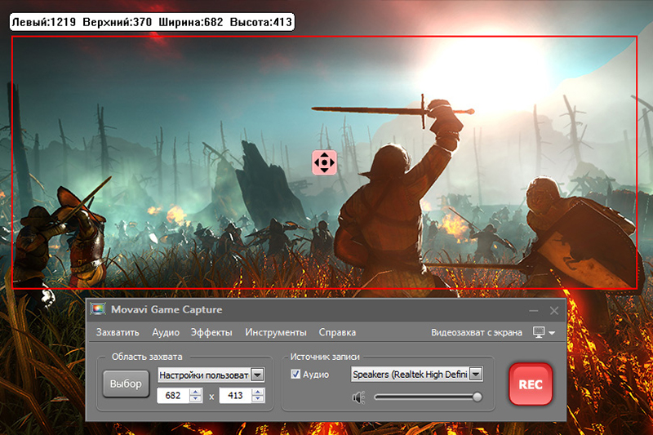This screenshot has height=435, width=653.
Task: Click the move-region crosshair handle
Action: point(324,162)
